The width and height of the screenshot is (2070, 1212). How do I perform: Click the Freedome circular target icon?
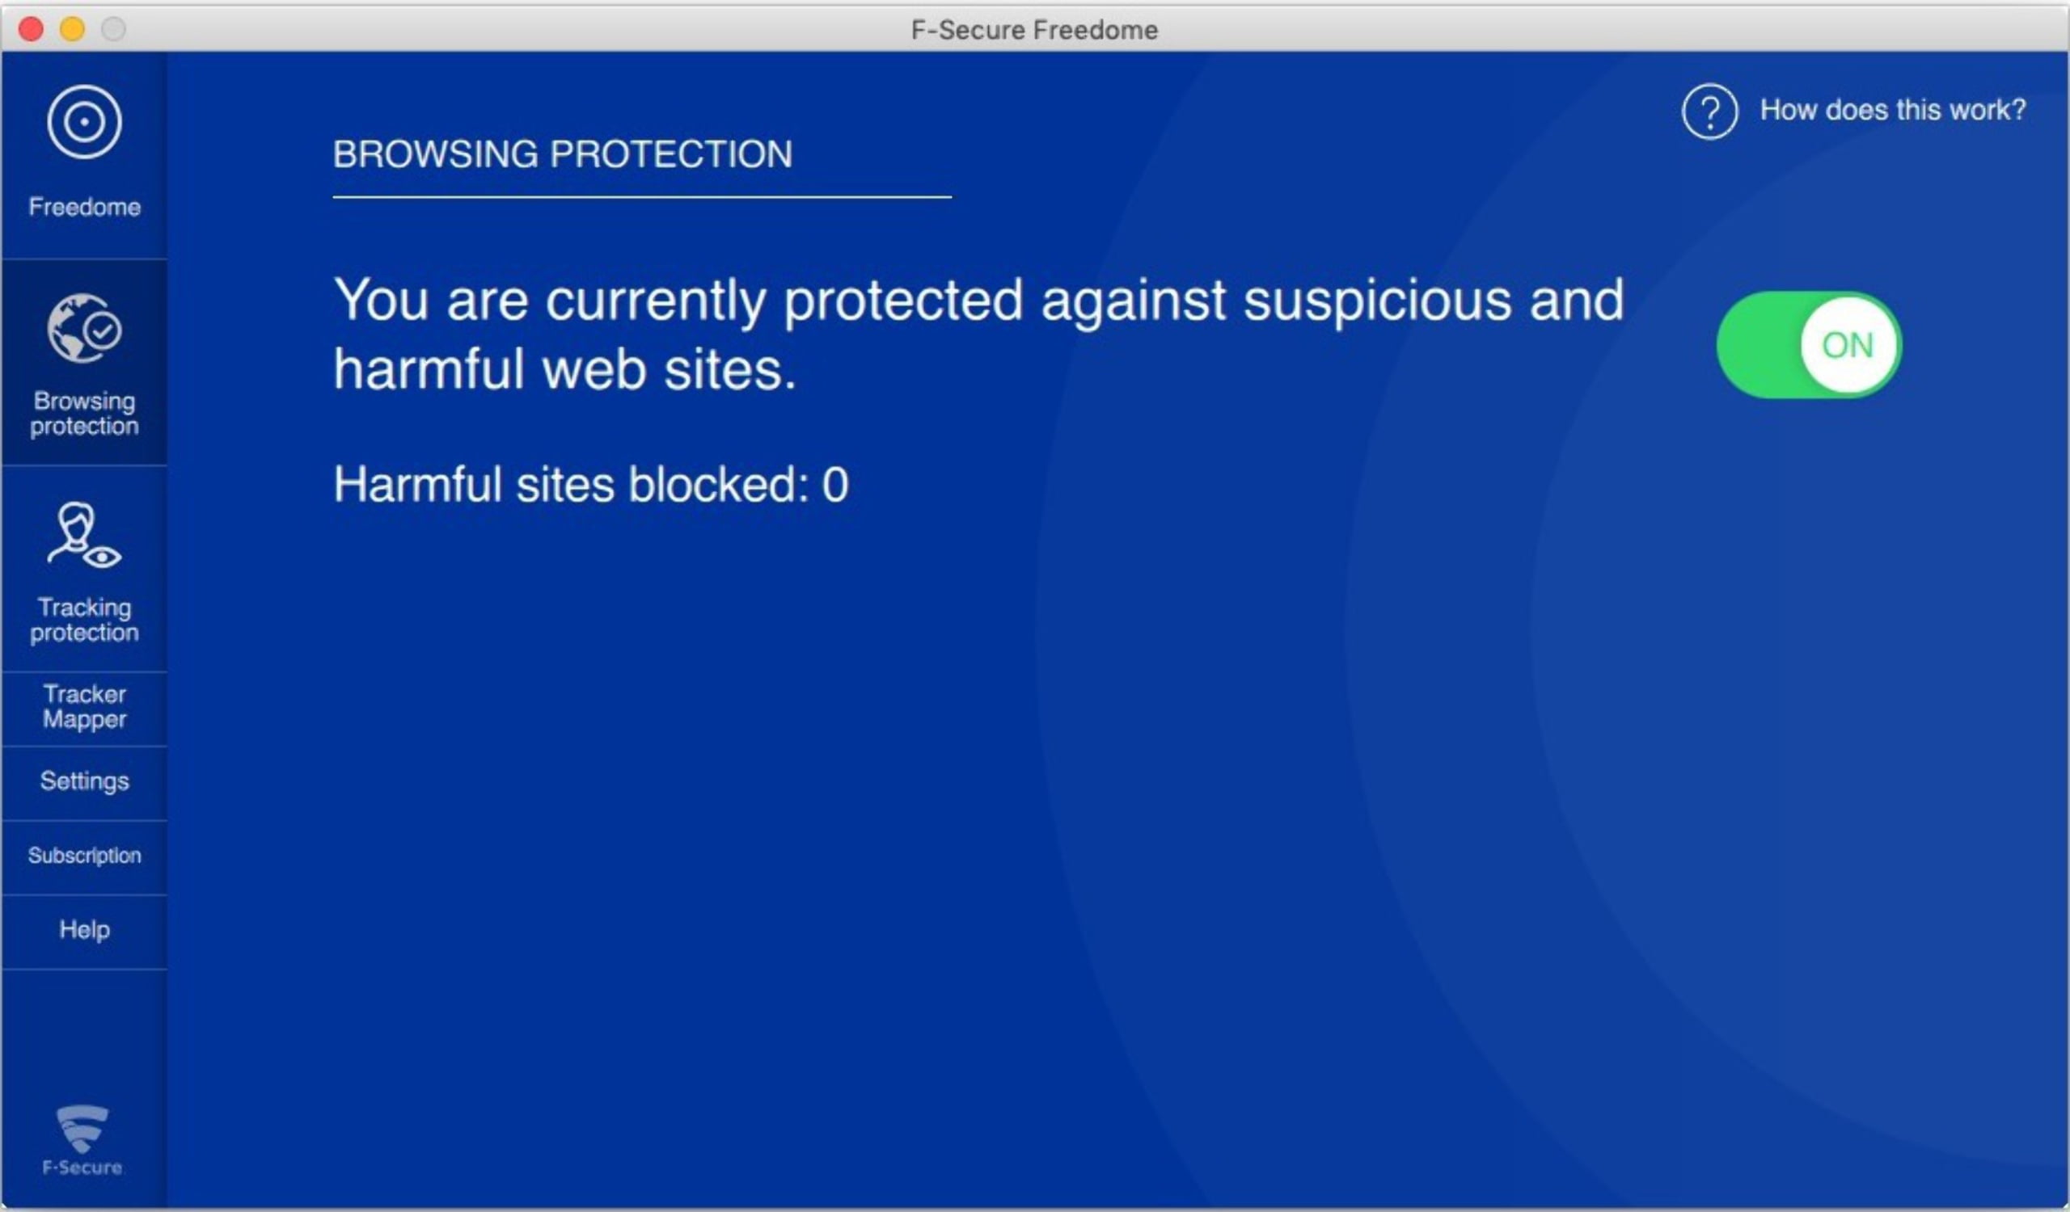coord(84,122)
